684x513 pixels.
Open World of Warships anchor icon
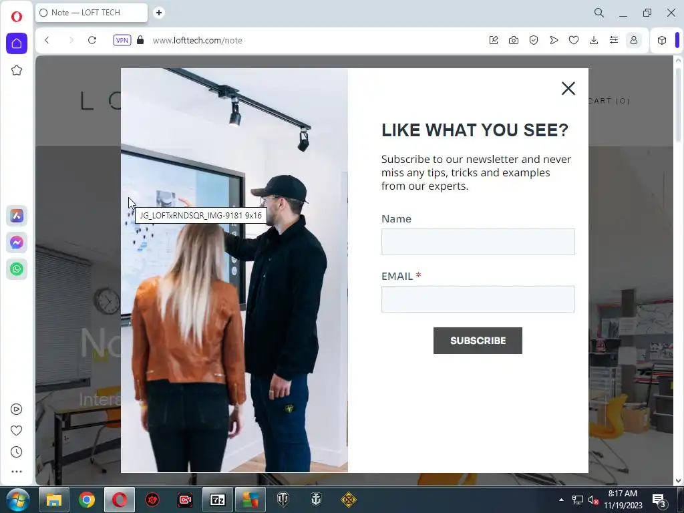click(x=316, y=500)
